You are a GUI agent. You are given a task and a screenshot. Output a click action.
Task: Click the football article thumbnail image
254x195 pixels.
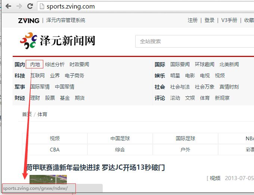(x=48, y=179)
